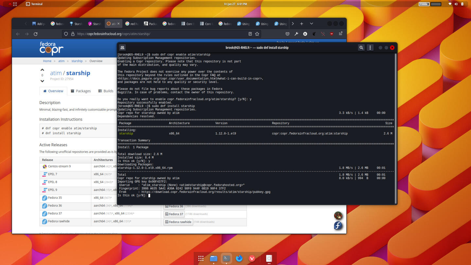Show applications grid in dock

coord(201,258)
